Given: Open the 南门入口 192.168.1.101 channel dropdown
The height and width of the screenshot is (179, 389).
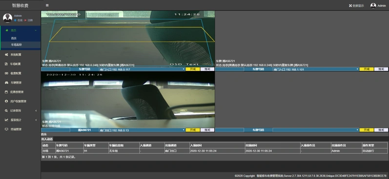Looking at the screenshot, I should pyautogui.click(x=316, y=69).
